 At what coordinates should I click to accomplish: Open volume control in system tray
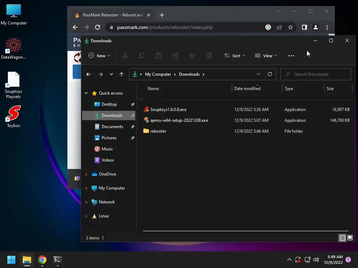(316, 260)
